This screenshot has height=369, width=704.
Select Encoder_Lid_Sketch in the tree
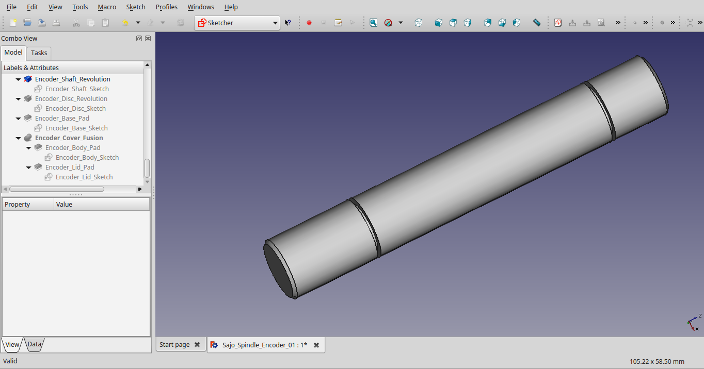point(84,177)
